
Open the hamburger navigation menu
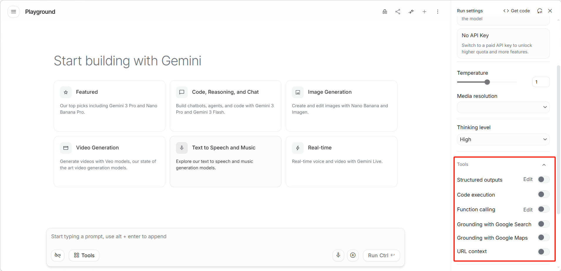(14, 12)
